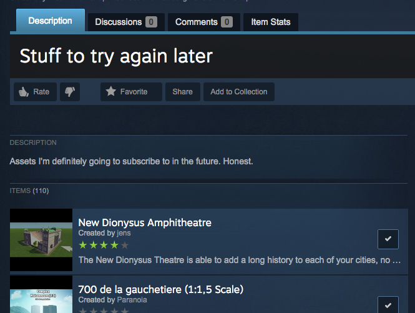415x313 pixels.
Task: Click Add to Collection button
Action: click(239, 92)
